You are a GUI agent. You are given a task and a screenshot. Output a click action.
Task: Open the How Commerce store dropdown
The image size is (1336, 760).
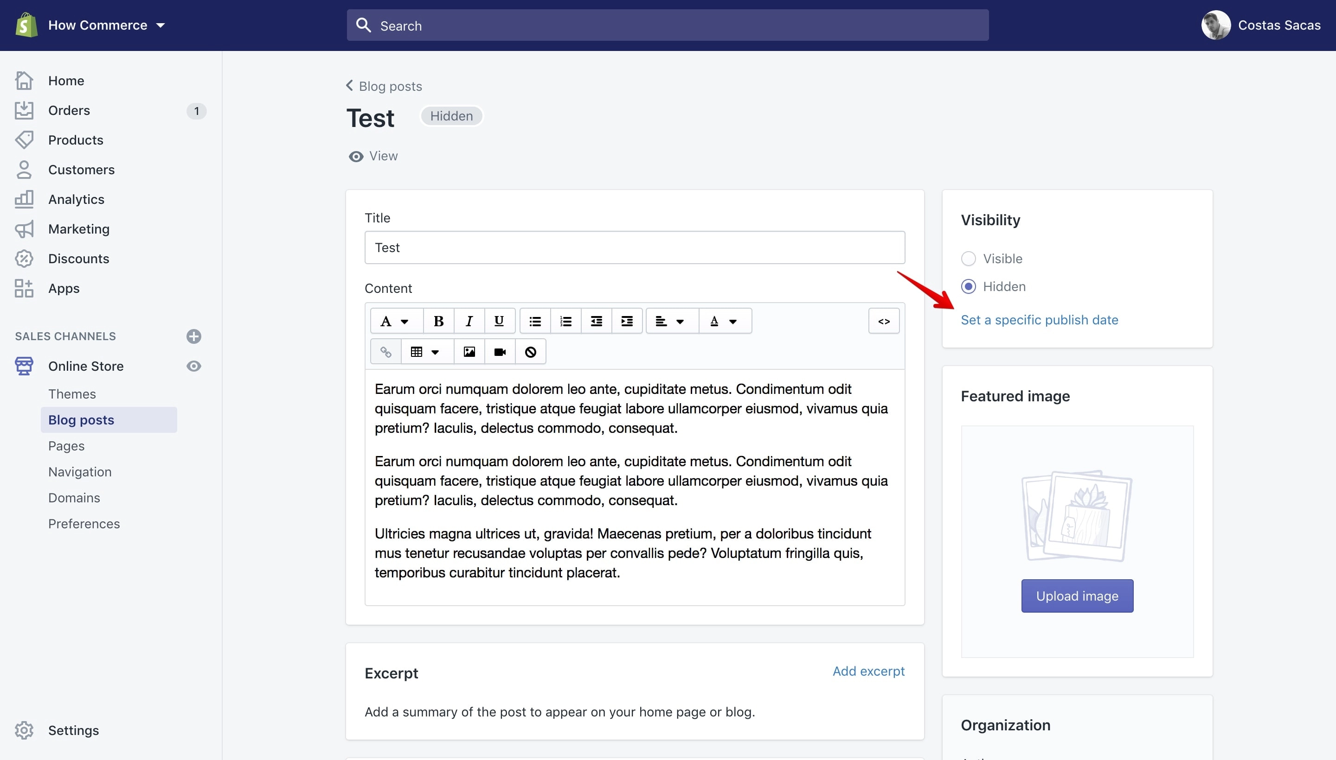(107, 25)
